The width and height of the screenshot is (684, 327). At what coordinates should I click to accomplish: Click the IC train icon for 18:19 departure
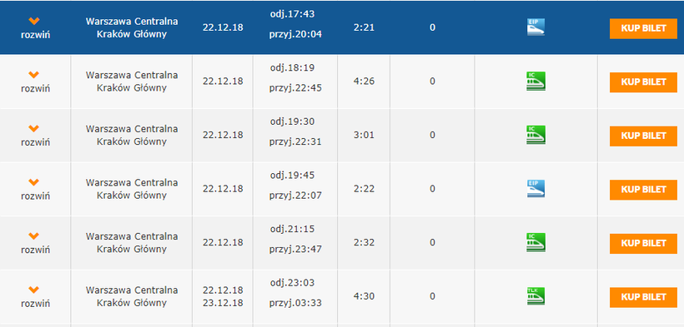[536, 81]
